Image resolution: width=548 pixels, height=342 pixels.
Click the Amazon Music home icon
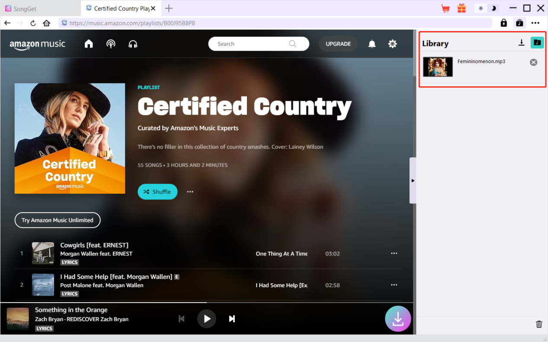tap(89, 44)
